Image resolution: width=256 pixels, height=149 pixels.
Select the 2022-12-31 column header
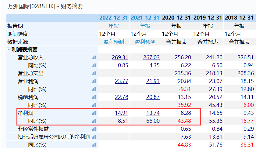(114, 18)
